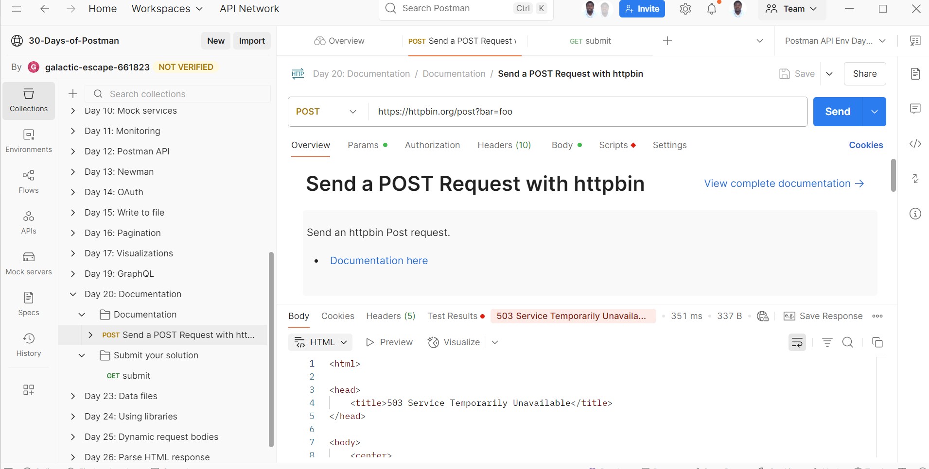
Task: Open the code snippet icon
Action: (x=915, y=144)
